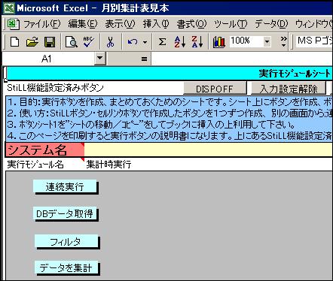
Task: Save workbook with floppy disk icon
Action: coord(50,42)
